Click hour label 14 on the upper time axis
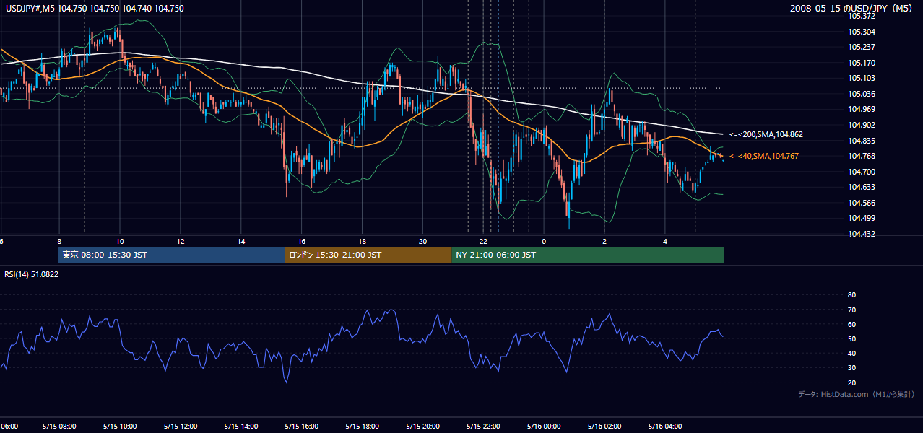923x433 pixels. pos(241,241)
